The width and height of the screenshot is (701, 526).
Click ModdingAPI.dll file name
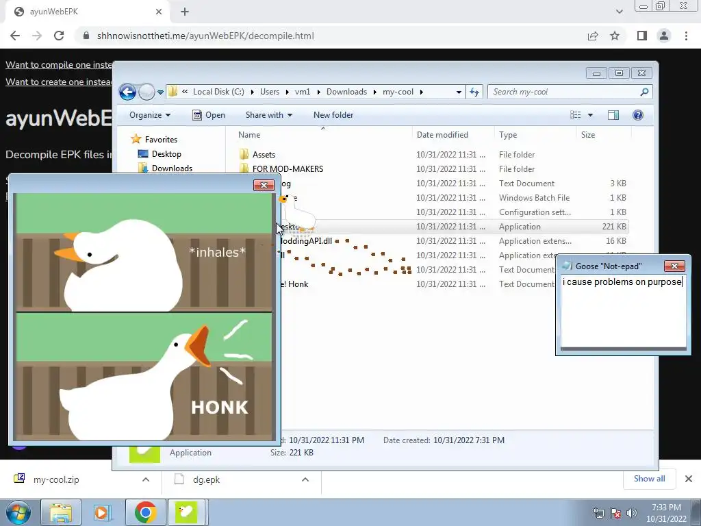pos(306,241)
